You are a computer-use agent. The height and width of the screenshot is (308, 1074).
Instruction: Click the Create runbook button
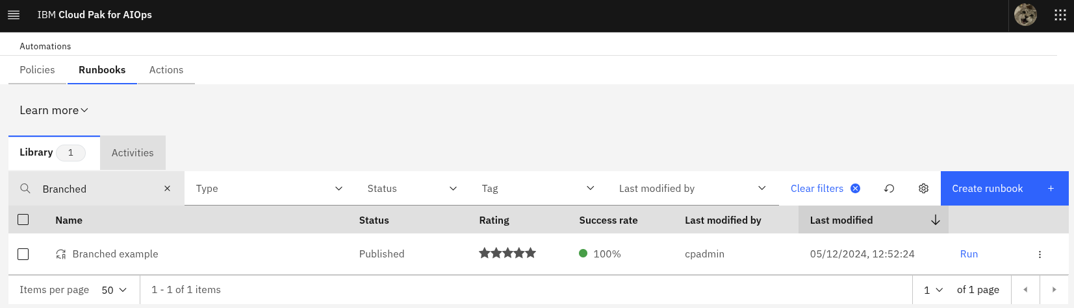(x=1004, y=189)
